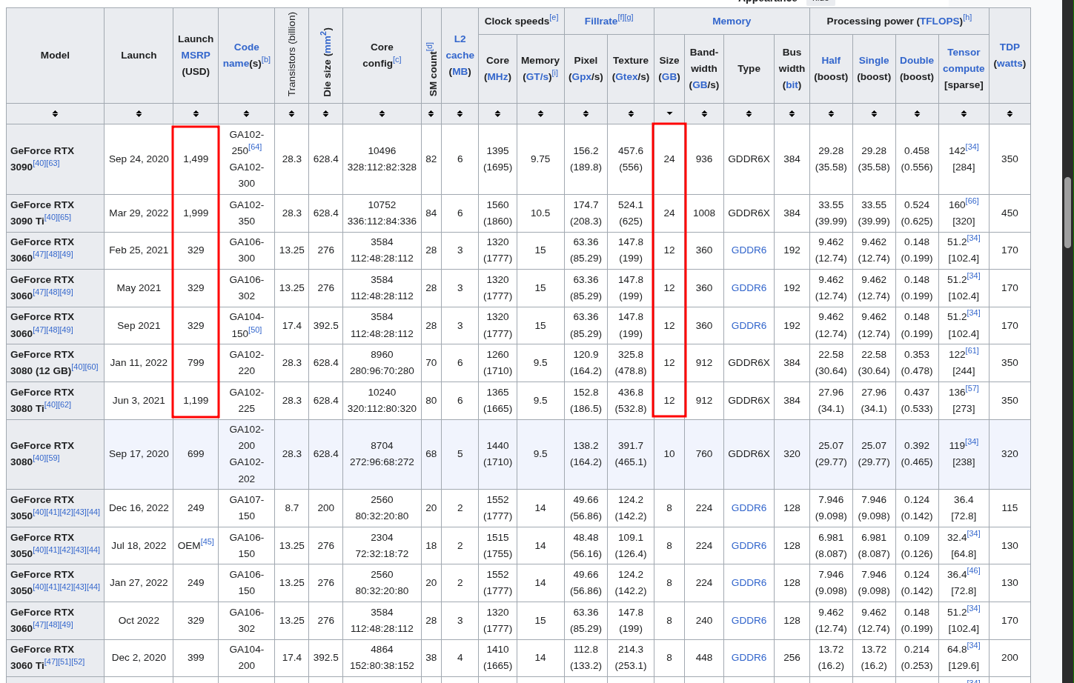Sort by Launch MSRP column arrow

(x=196, y=113)
